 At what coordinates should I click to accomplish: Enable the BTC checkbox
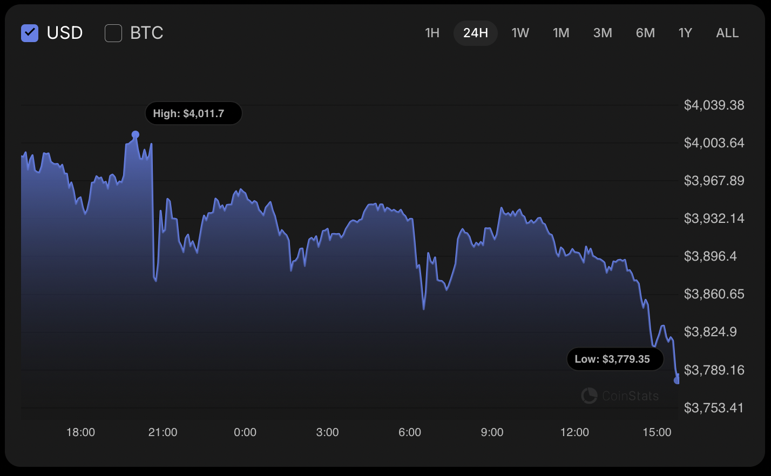(113, 33)
